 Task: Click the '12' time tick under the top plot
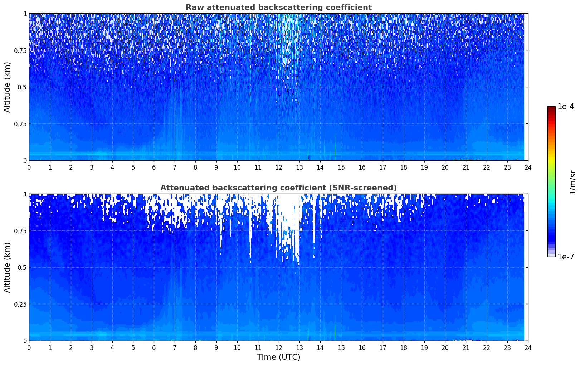click(278, 167)
